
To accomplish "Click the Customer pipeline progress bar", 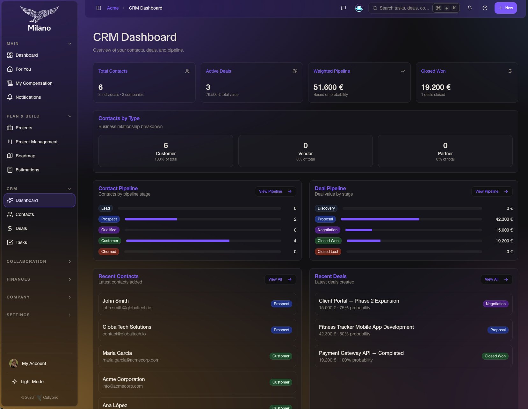I will coord(204,241).
